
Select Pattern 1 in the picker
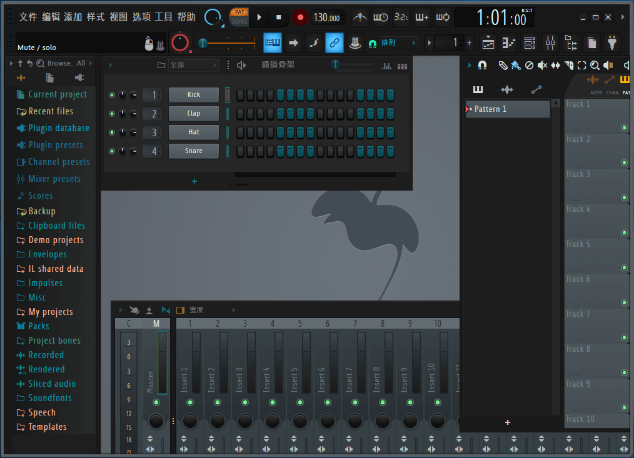[508, 109]
